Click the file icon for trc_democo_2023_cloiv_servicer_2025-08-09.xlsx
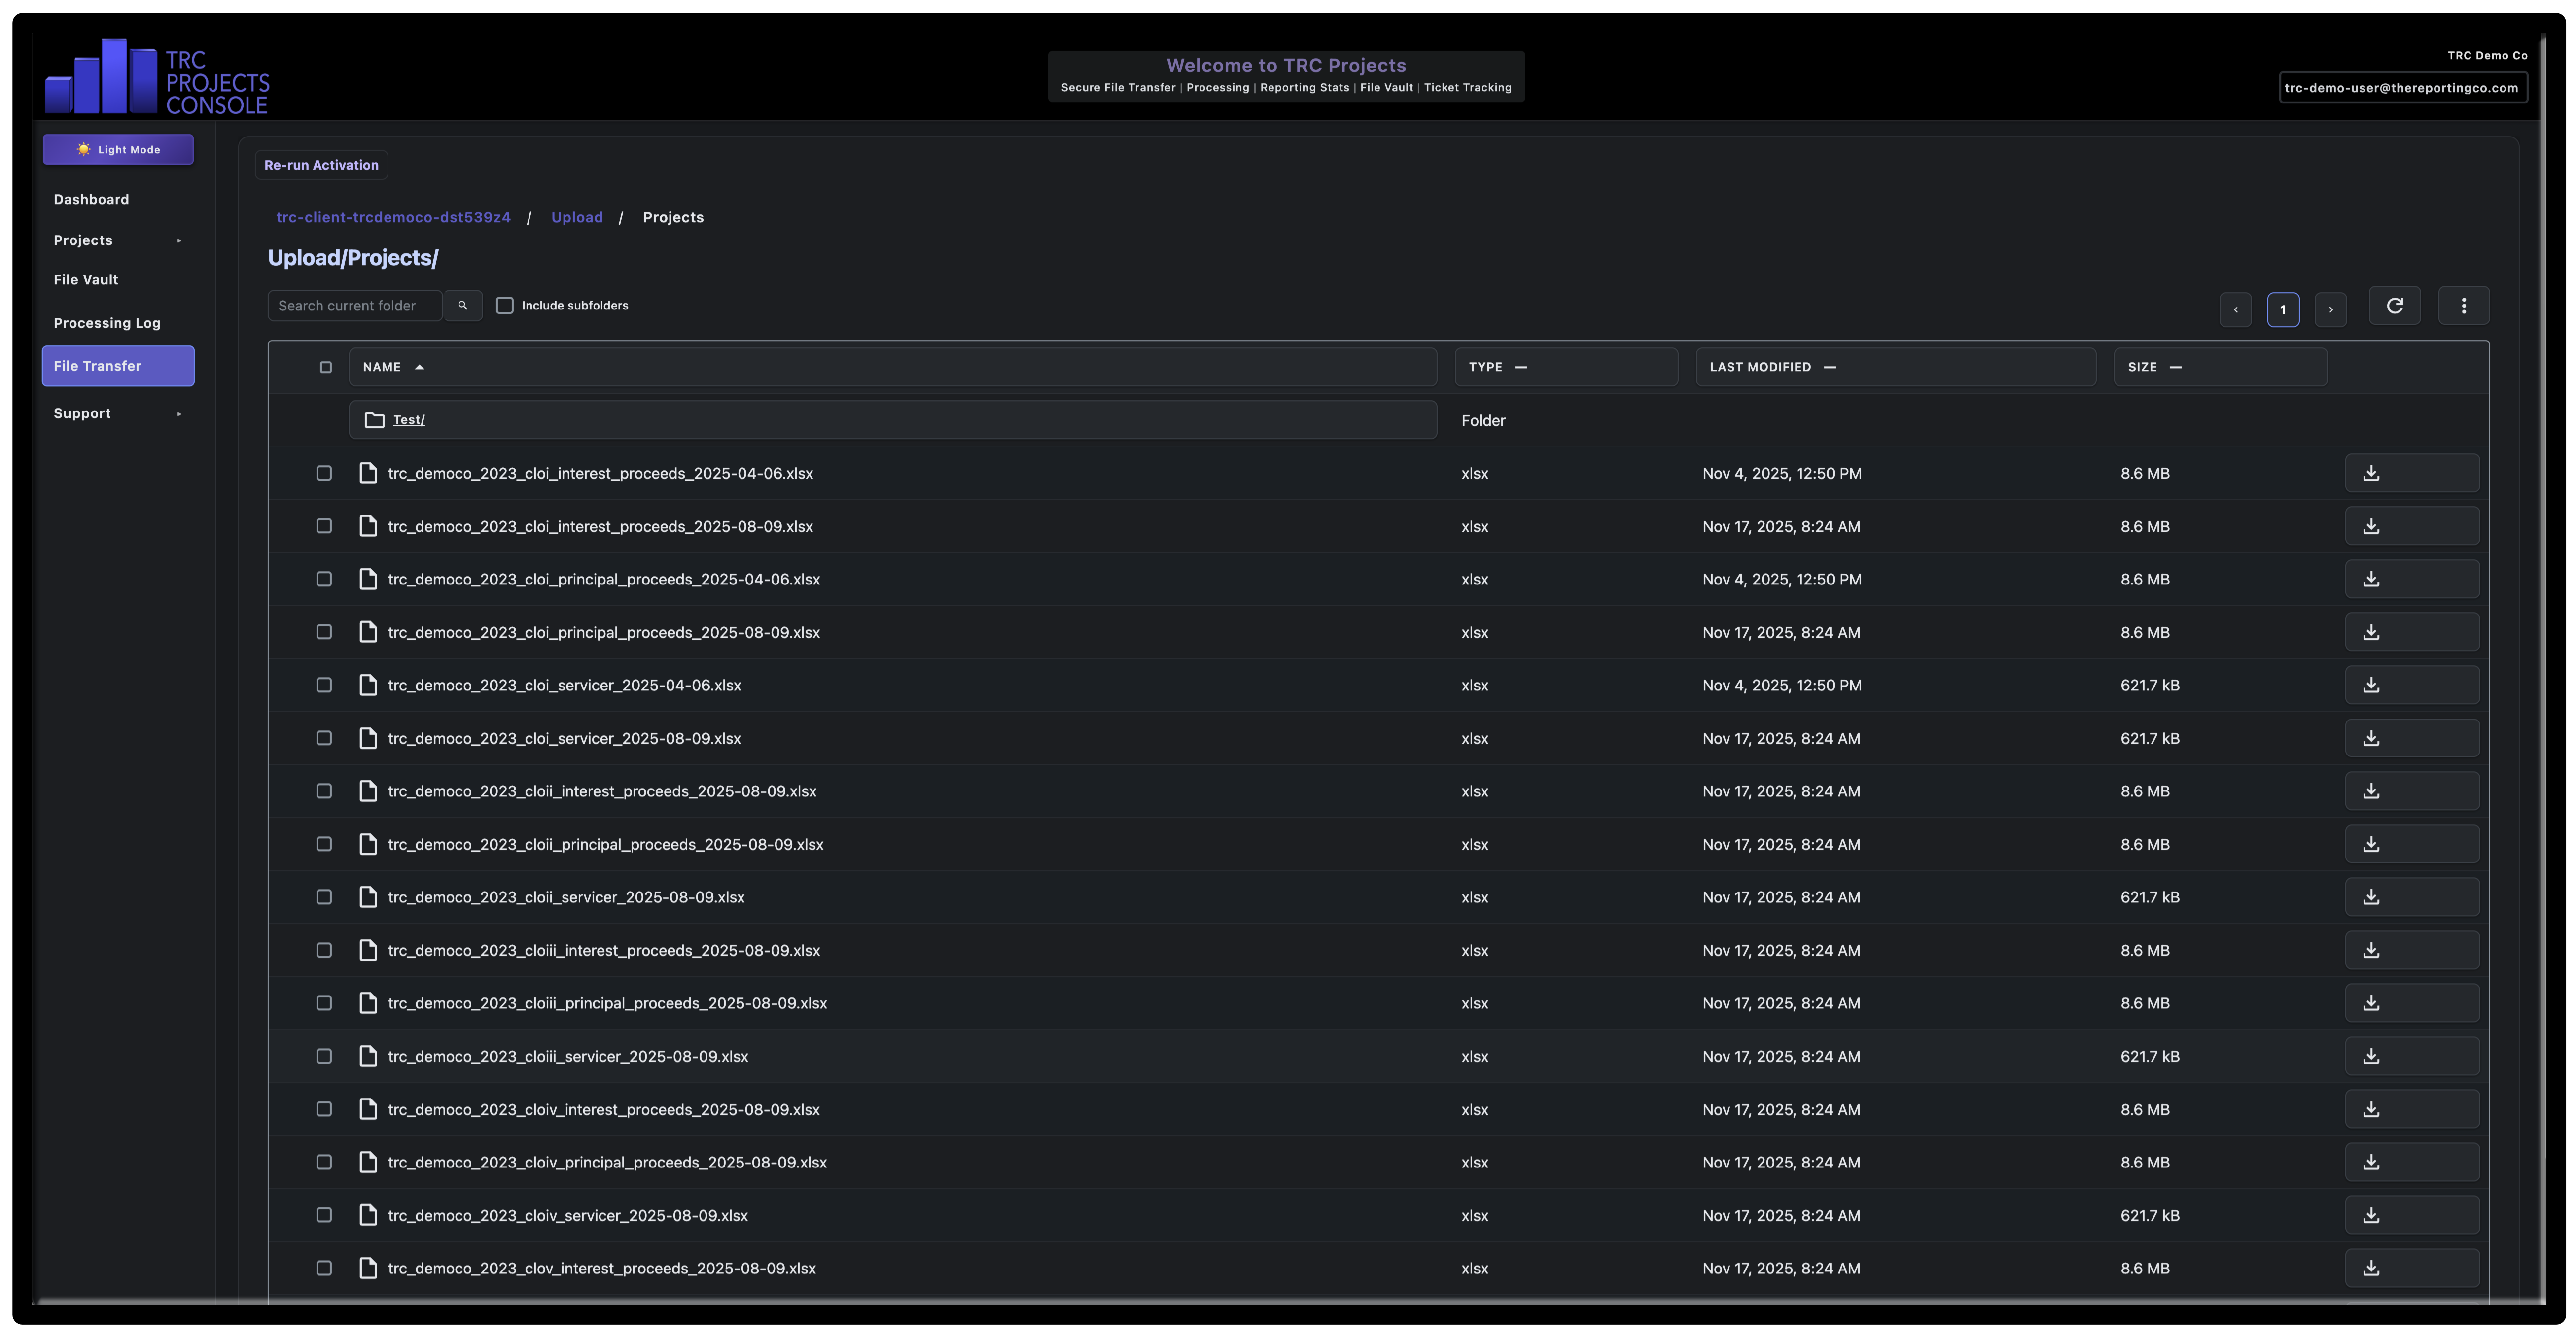Viewport: 2576px width, 1339px height. coord(368,1215)
